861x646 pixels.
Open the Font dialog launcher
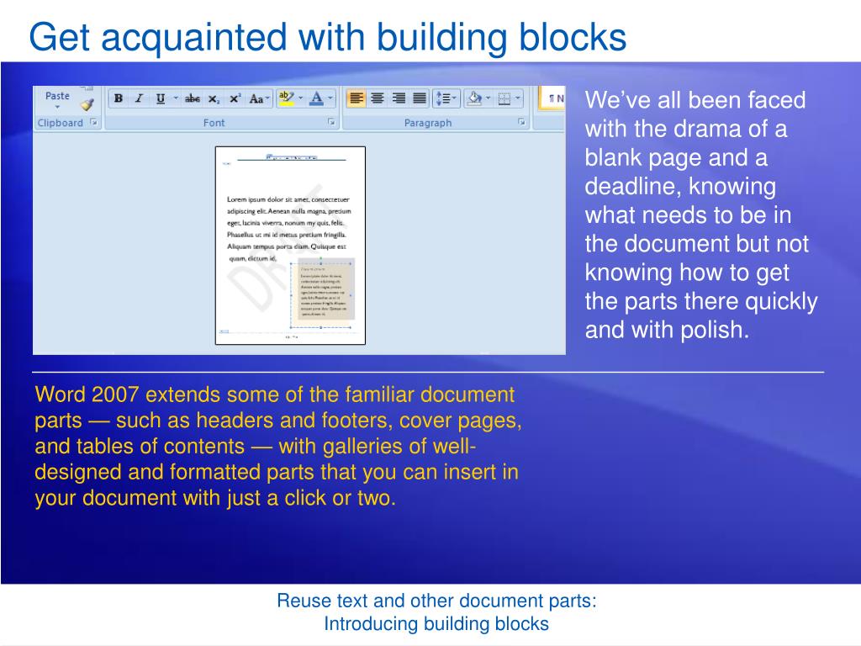(331, 123)
